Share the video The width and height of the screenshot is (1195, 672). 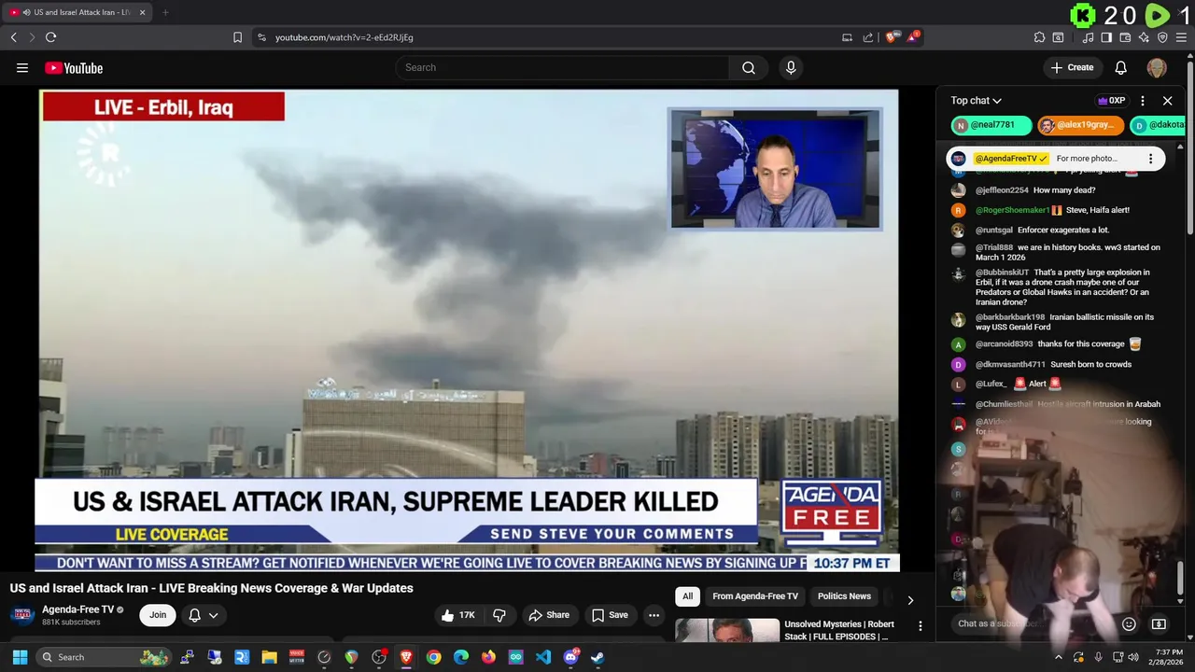[x=549, y=615]
